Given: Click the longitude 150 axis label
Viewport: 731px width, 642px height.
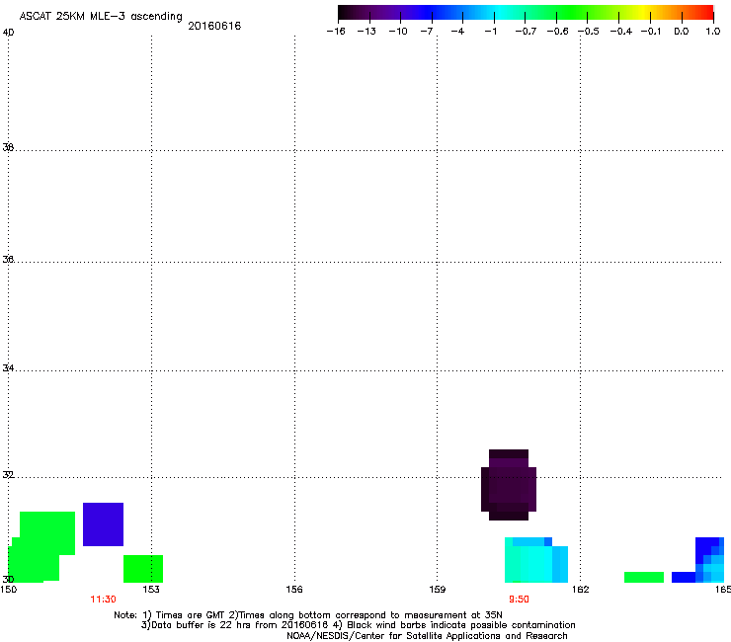Looking at the screenshot, I should (x=9, y=590).
